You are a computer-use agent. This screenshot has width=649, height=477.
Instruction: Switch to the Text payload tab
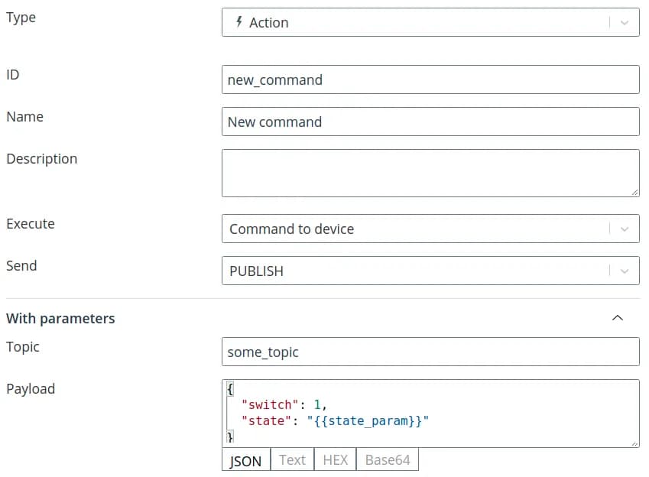292,460
